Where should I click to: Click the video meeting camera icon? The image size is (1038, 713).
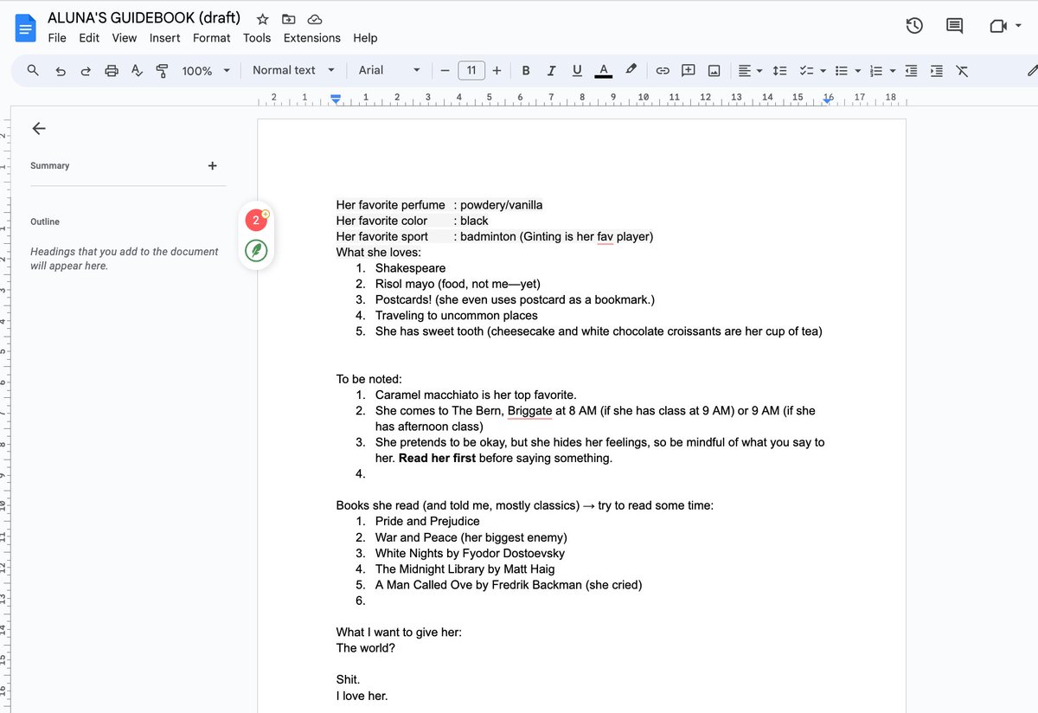pos(998,26)
